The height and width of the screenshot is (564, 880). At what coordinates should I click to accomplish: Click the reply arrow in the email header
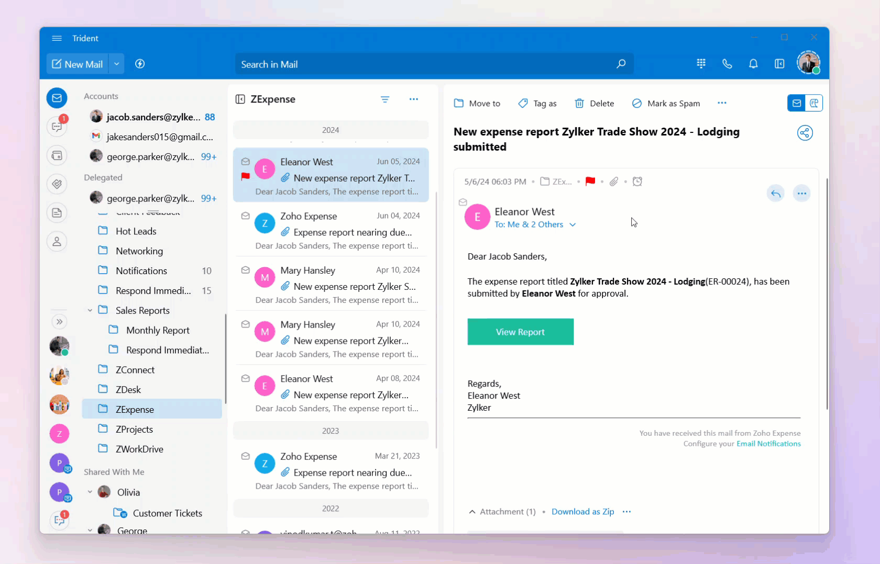pos(776,194)
